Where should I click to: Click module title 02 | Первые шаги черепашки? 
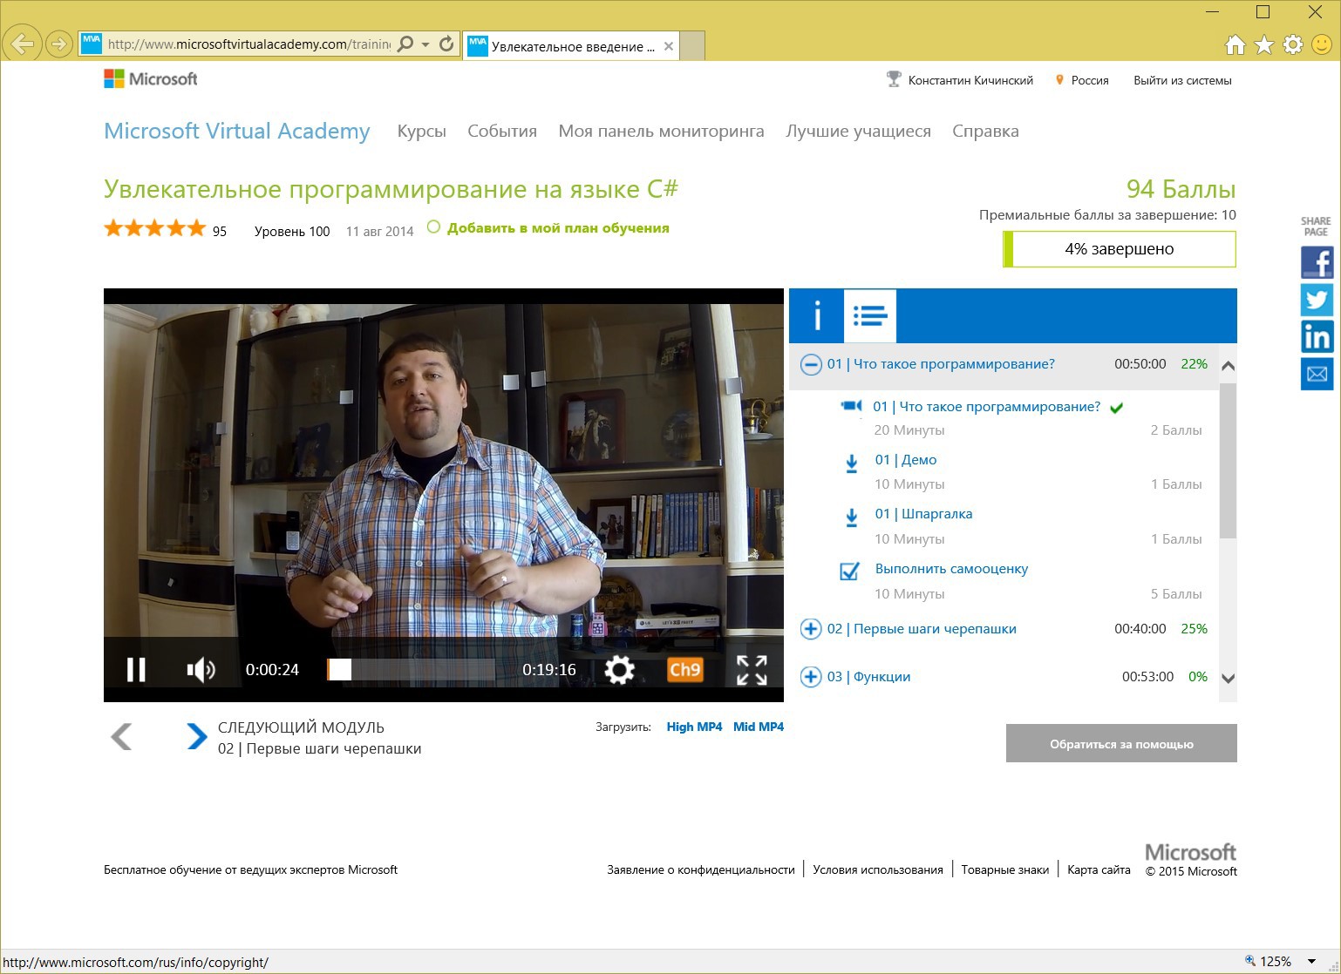pyautogui.click(x=922, y=629)
